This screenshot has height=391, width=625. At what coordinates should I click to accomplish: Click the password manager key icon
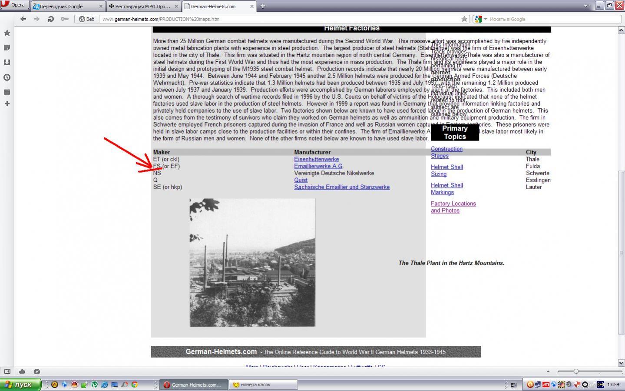coord(65,19)
